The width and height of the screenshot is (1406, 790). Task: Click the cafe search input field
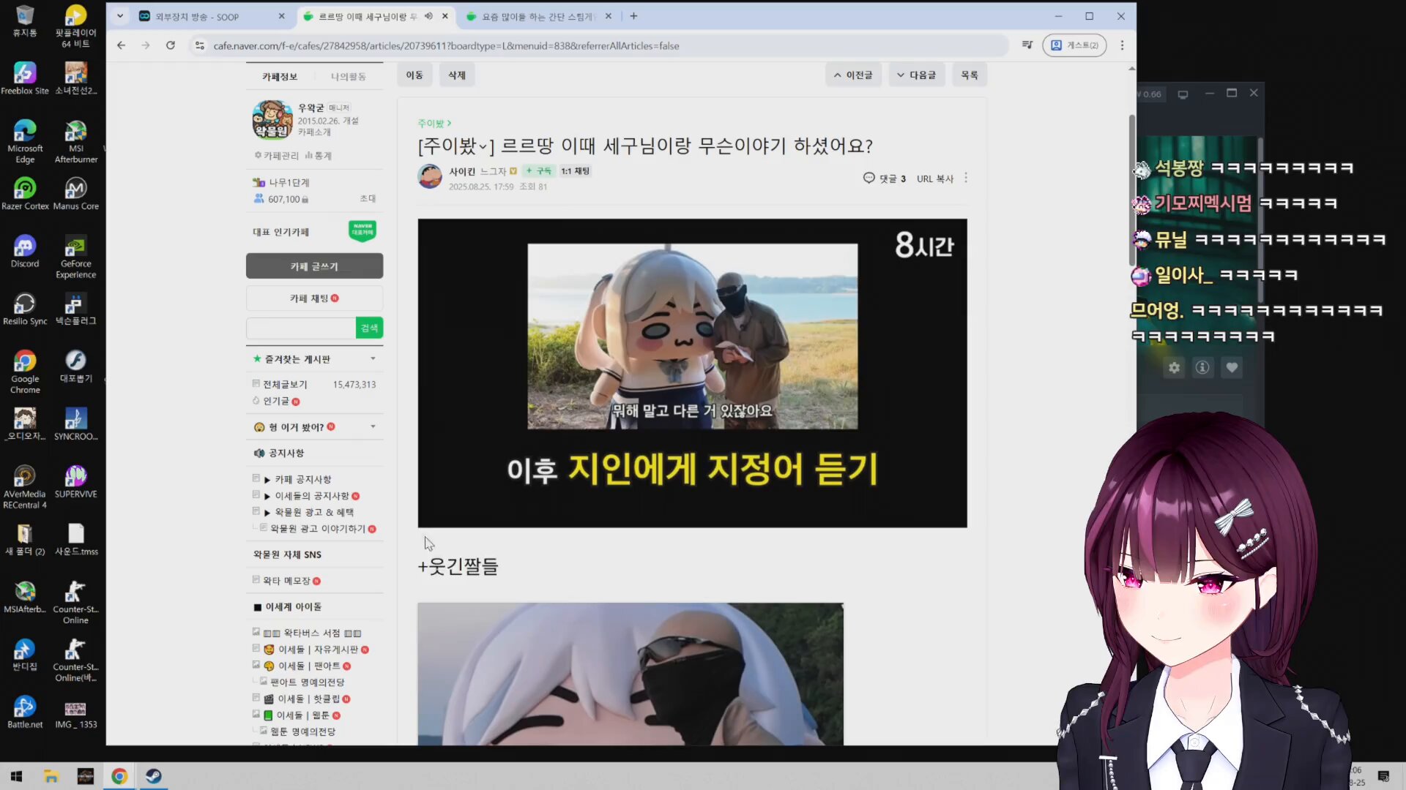coord(301,328)
